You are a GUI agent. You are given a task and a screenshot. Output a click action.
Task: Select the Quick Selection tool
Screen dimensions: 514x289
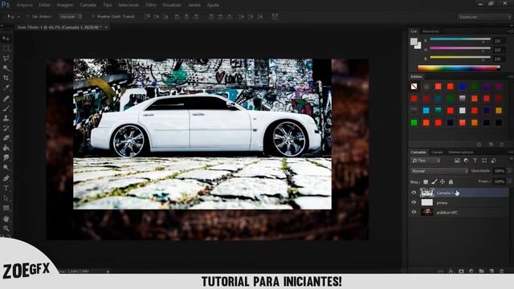pyautogui.click(x=6, y=68)
